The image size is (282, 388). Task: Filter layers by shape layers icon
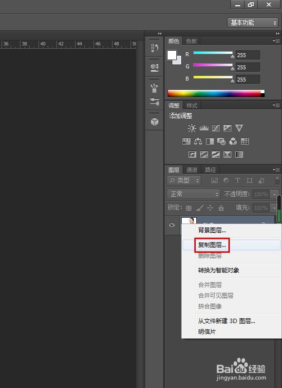click(x=249, y=181)
